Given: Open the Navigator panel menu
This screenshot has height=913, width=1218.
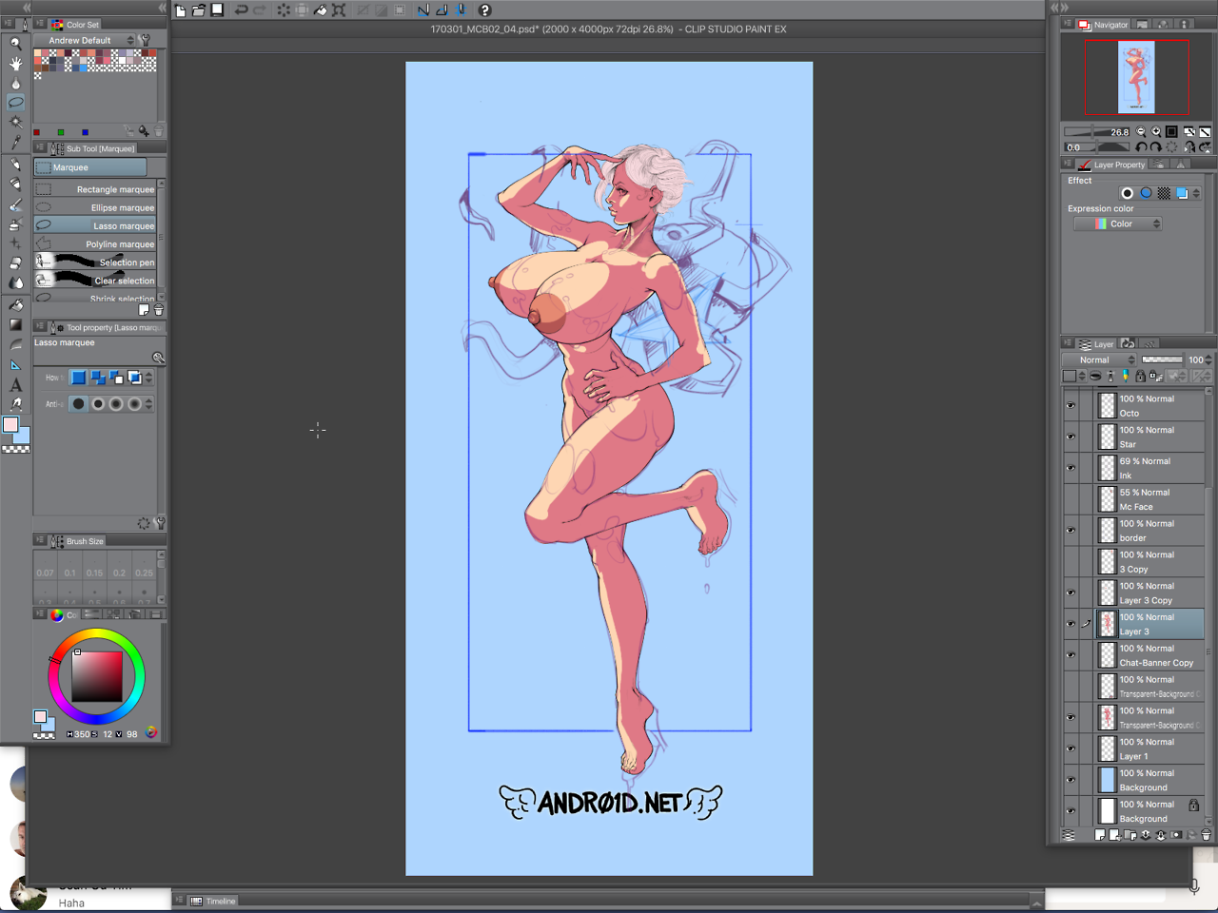Looking at the screenshot, I should click(x=1068, y=24).
